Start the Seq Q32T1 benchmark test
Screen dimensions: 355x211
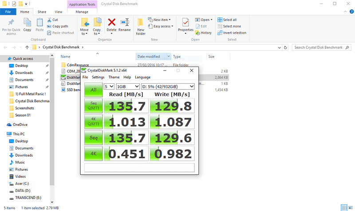[93, 105]
